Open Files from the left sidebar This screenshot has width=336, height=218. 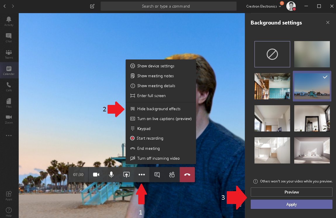pos(9,103)
